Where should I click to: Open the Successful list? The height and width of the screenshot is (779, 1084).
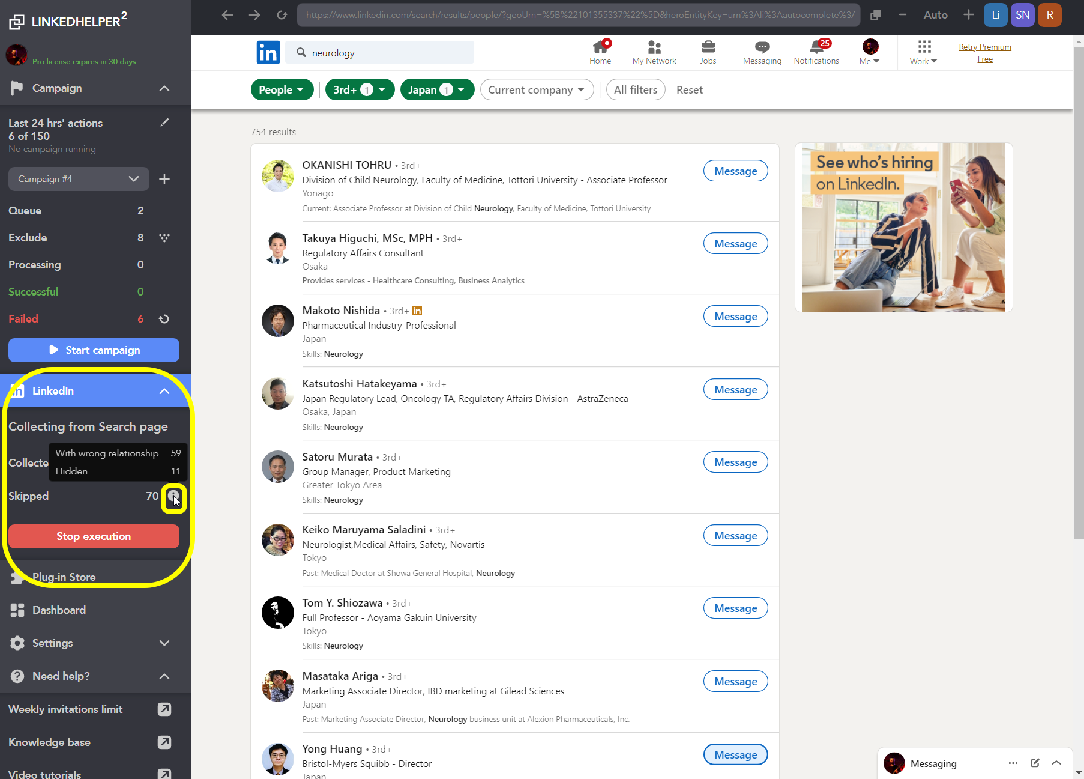pos(76,292)
